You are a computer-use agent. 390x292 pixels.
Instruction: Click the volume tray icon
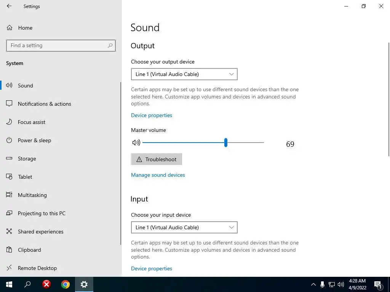(x=341, y=284)
